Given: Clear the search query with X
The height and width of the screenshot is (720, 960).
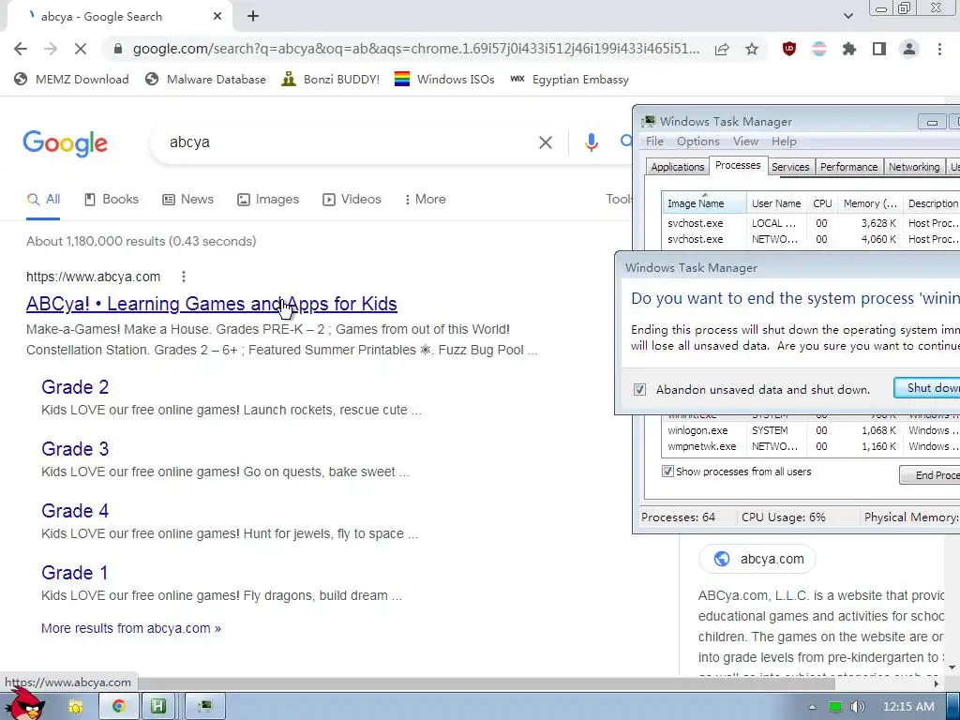Looking at the screenshot, I should pos(545,142).
